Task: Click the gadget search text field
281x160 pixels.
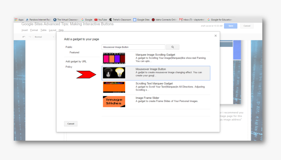Action: (133, 47)
